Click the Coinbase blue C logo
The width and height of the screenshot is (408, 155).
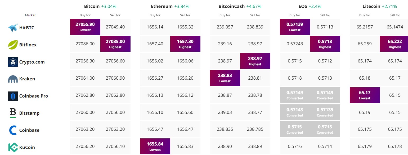(13, 130)
